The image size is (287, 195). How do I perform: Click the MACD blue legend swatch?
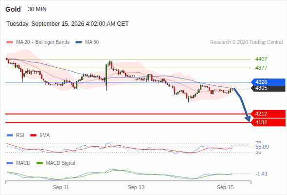coord(10,163)
